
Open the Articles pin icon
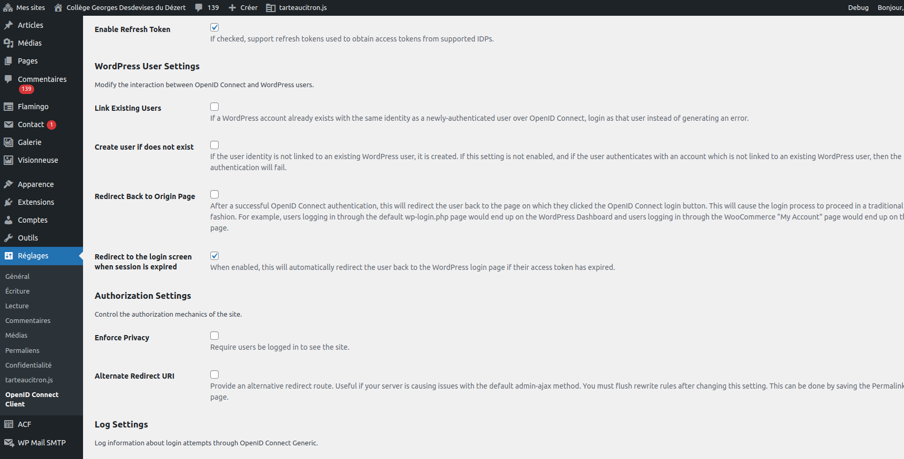(8, 25)
